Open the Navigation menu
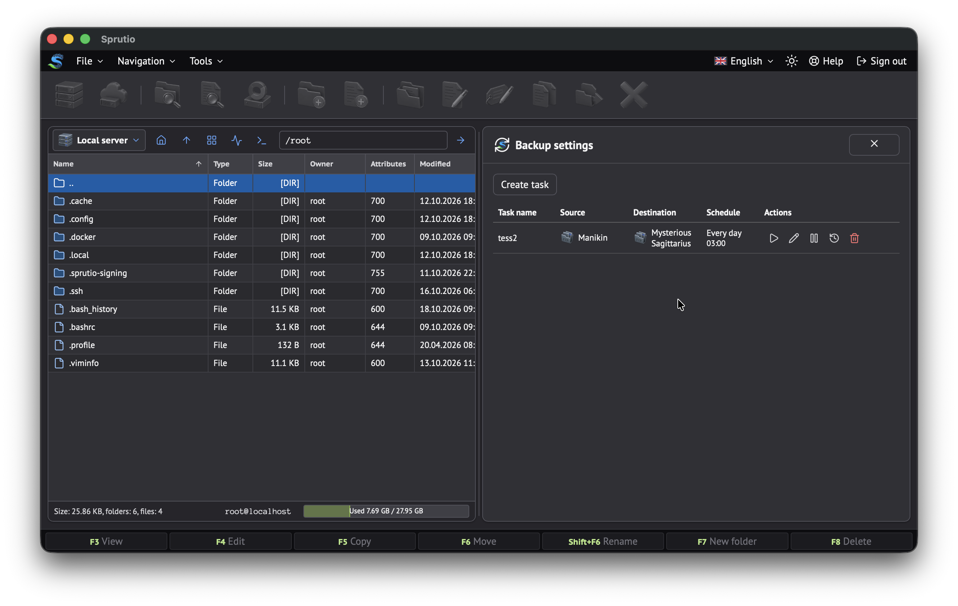 point(146,61)
